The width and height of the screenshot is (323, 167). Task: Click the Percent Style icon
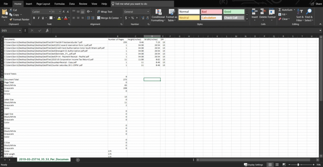(132, 18)
